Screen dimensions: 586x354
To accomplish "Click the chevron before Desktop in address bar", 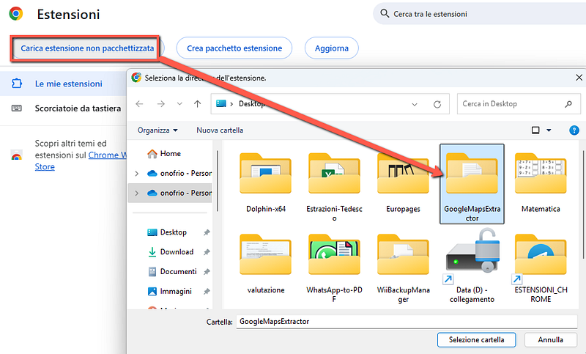I will [x=231, y=104].
